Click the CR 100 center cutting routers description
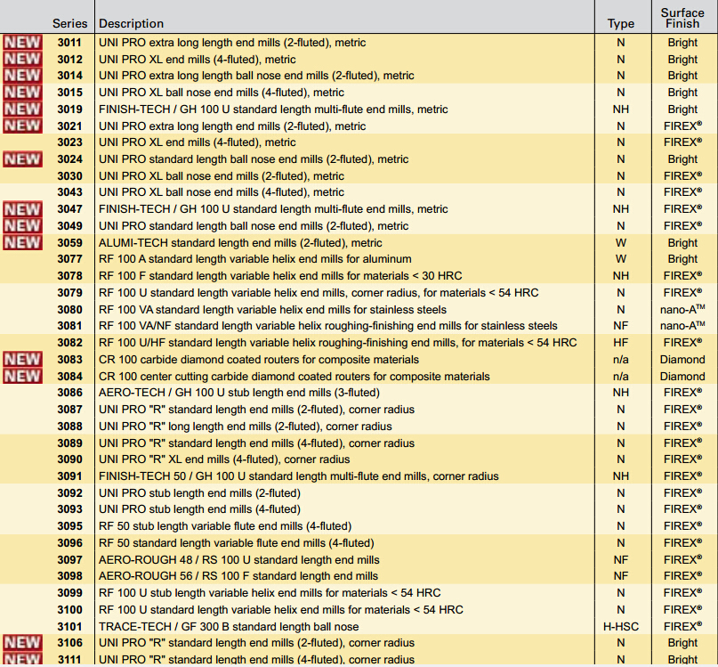This screenshot has width=718, height=667. point(294,377)
